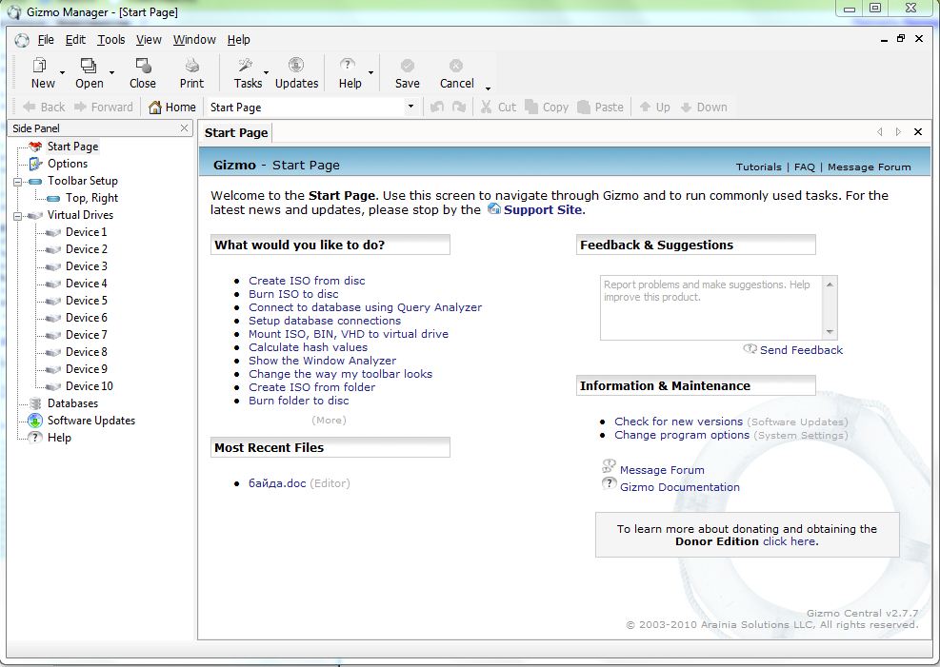Open the Tools menu
This screenshot has height=667, width=940.
[111, 40]
